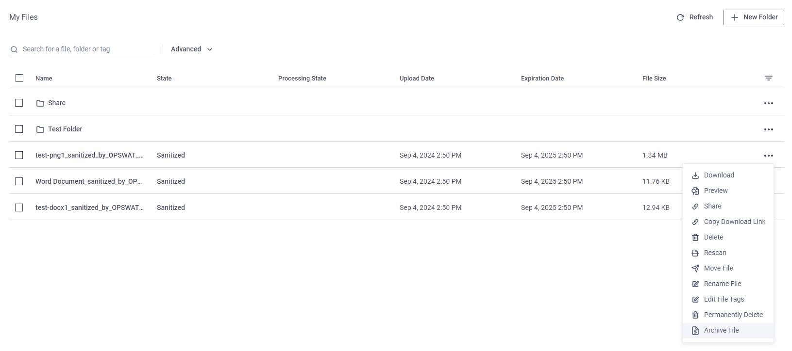The width and height of the screenshot is (792, 351).
Task: Open the three-dot menu for Share folder
Action: pos(769,103)
